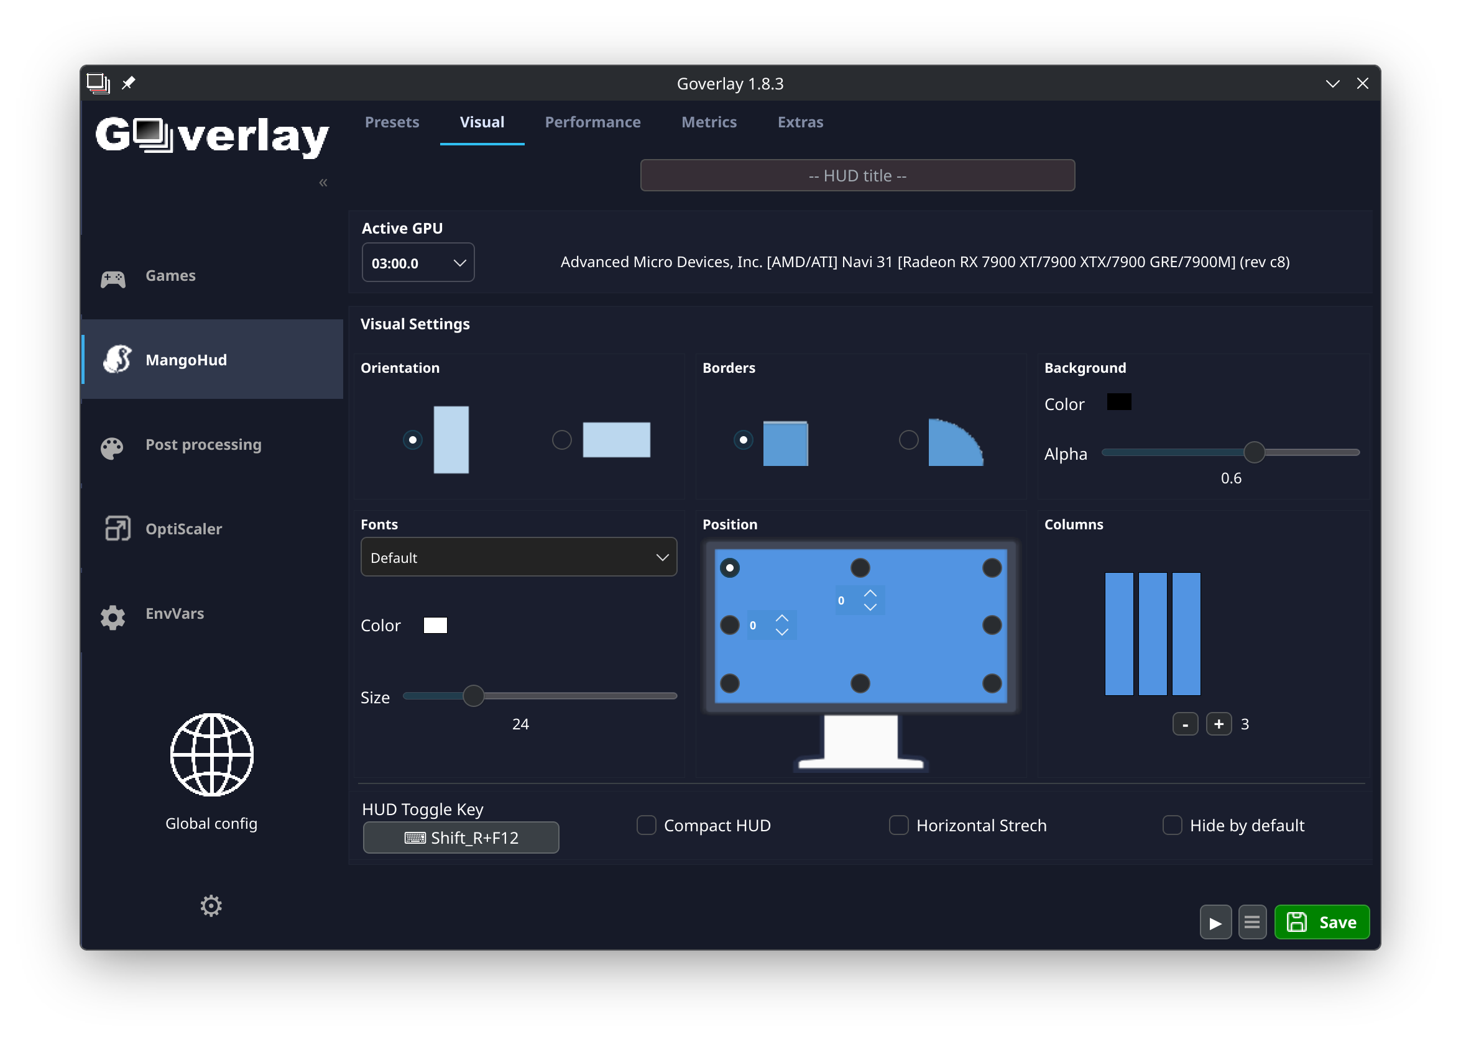The image size is (1461, 1045).
Task: Decrease columns with minus button
Action: point(1185,724)
